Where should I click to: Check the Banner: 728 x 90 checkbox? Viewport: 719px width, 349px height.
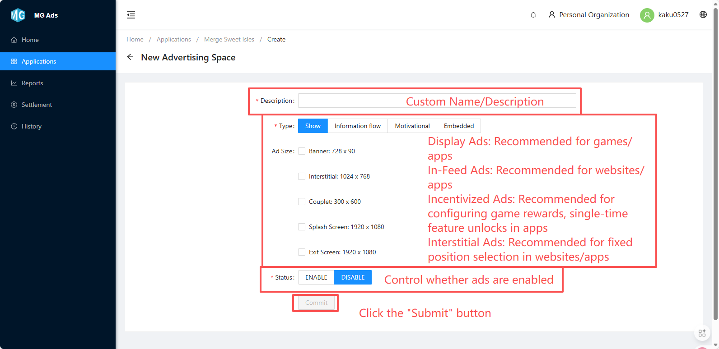click(302, 151)
